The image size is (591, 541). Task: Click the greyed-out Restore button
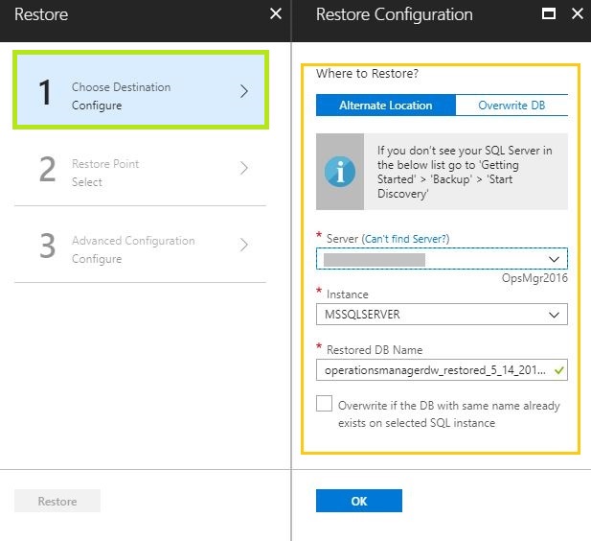click(57, 501)
